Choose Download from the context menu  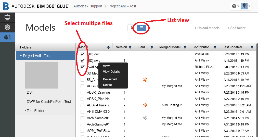(110, 79)
